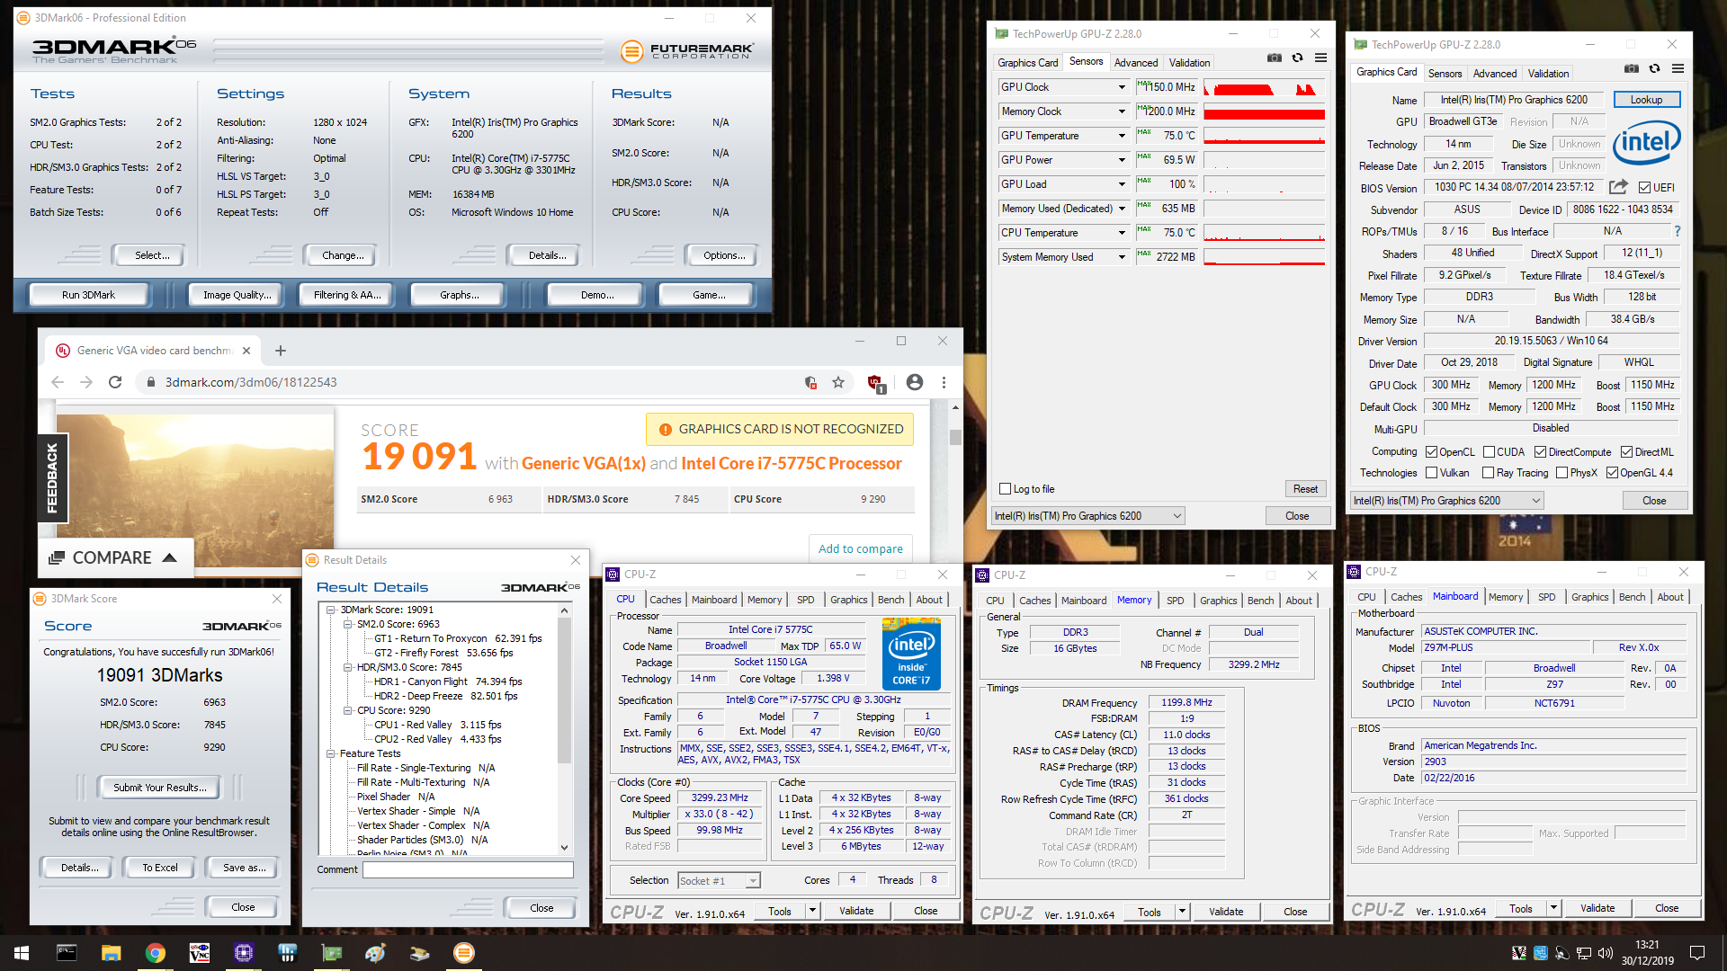Toggle UEFI checkbox in GPU-Z
The height and width of the screenshot is (971, 1727).
coord(1644,188)
